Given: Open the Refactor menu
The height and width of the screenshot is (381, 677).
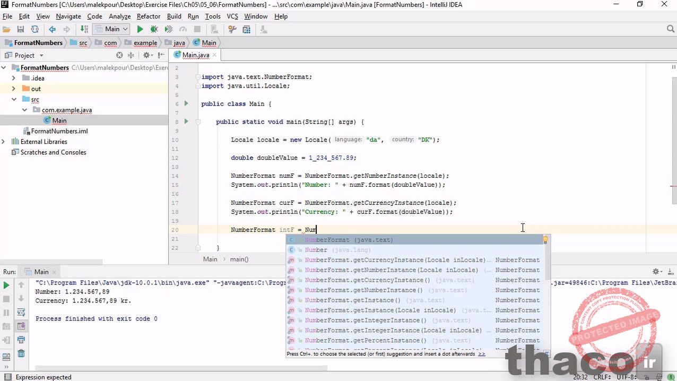Looking at the screenshot, I should [x=149, y=16].
